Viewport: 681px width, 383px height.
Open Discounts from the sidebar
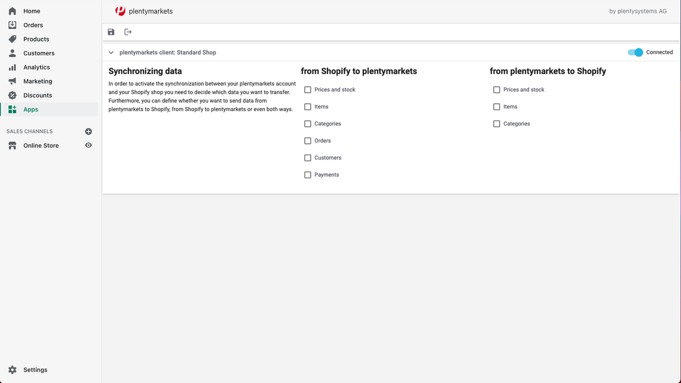pyautogui.click(x=37, y=95)
